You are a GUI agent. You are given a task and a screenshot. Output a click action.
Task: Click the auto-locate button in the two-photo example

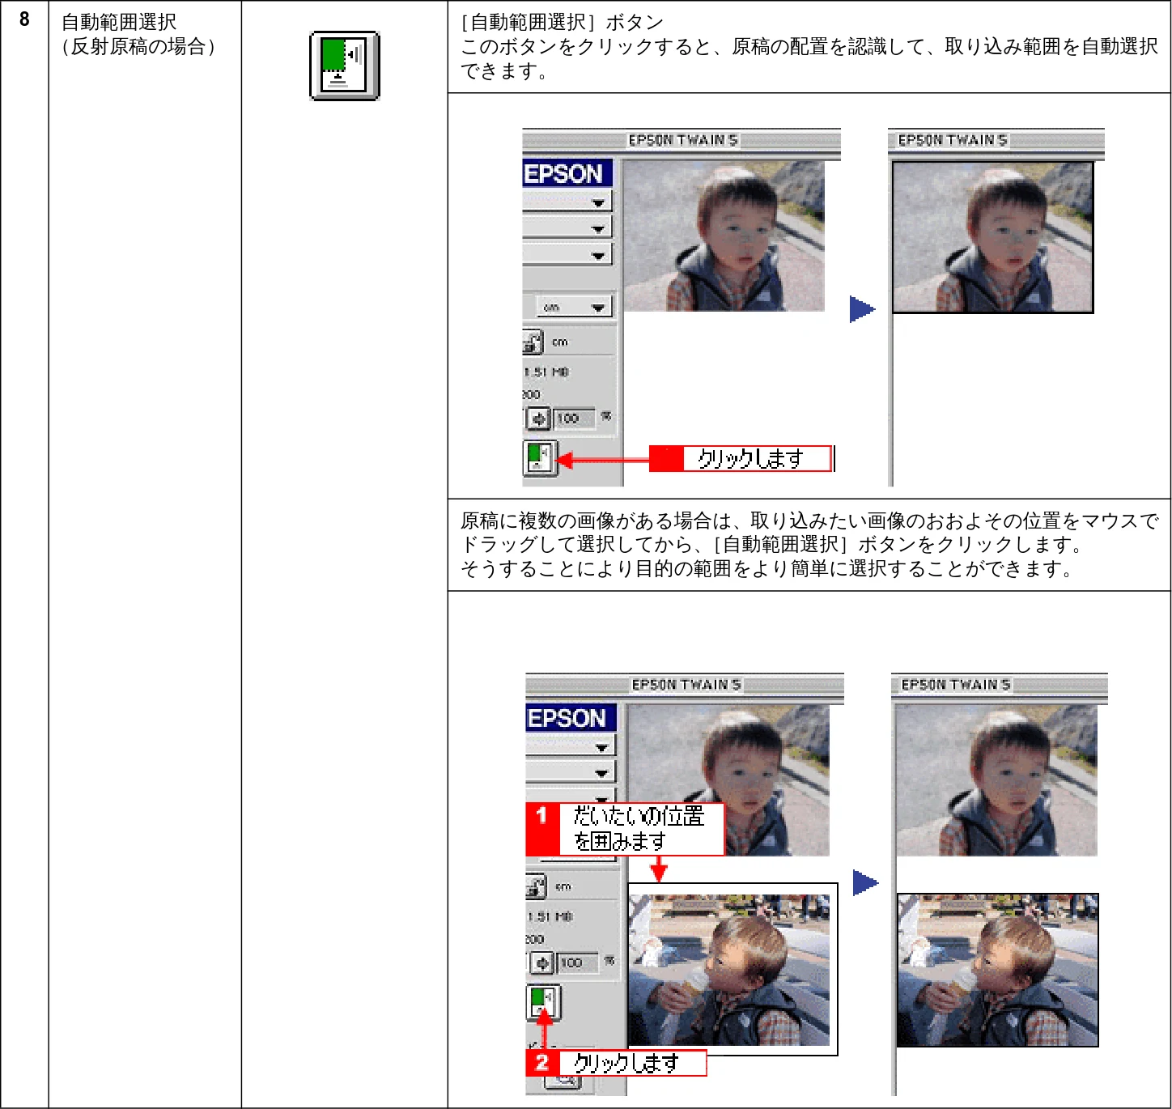[543, 1002]
